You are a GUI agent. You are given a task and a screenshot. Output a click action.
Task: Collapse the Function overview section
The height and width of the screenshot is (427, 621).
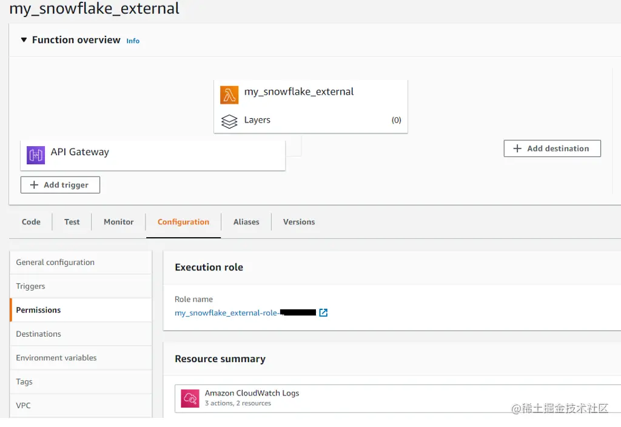click(x=24, y=40)
